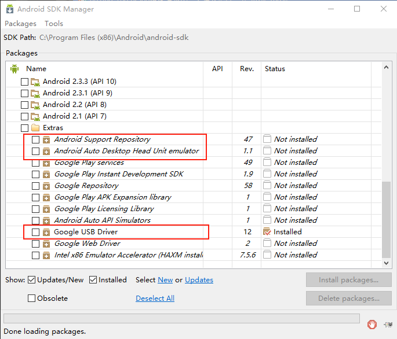
Task: Click the scroll-down arrow of the package list
Action: coord(386,263)
